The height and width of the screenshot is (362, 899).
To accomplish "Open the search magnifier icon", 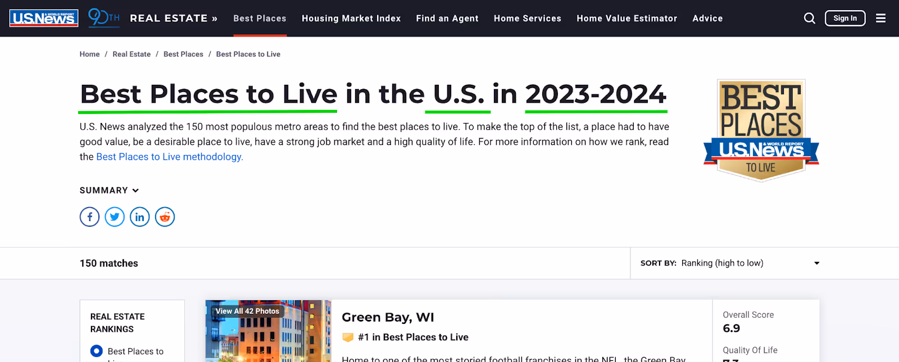I will pyautogui.click(x=809, y=18).
